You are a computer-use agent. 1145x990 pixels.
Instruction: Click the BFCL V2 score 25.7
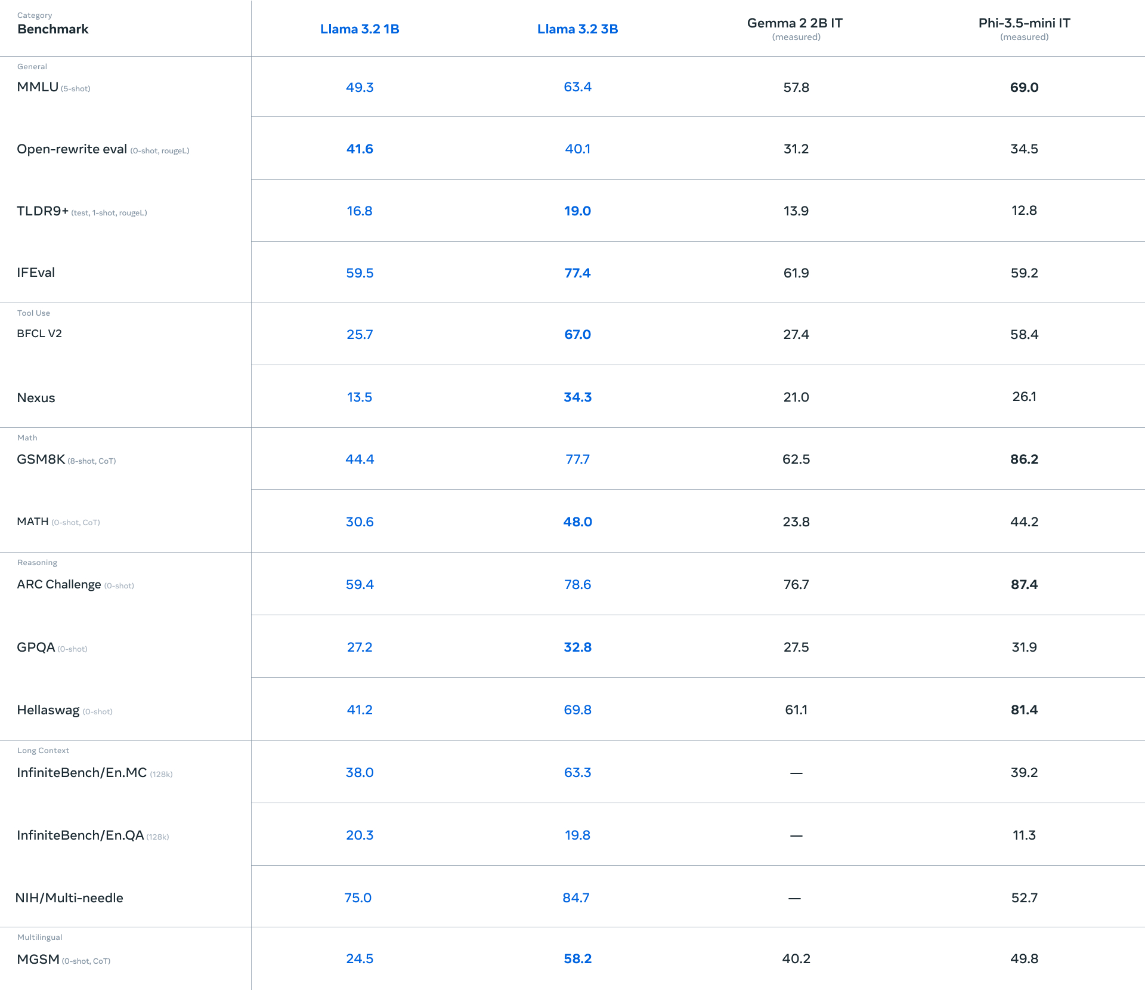(x=360, y=335)
